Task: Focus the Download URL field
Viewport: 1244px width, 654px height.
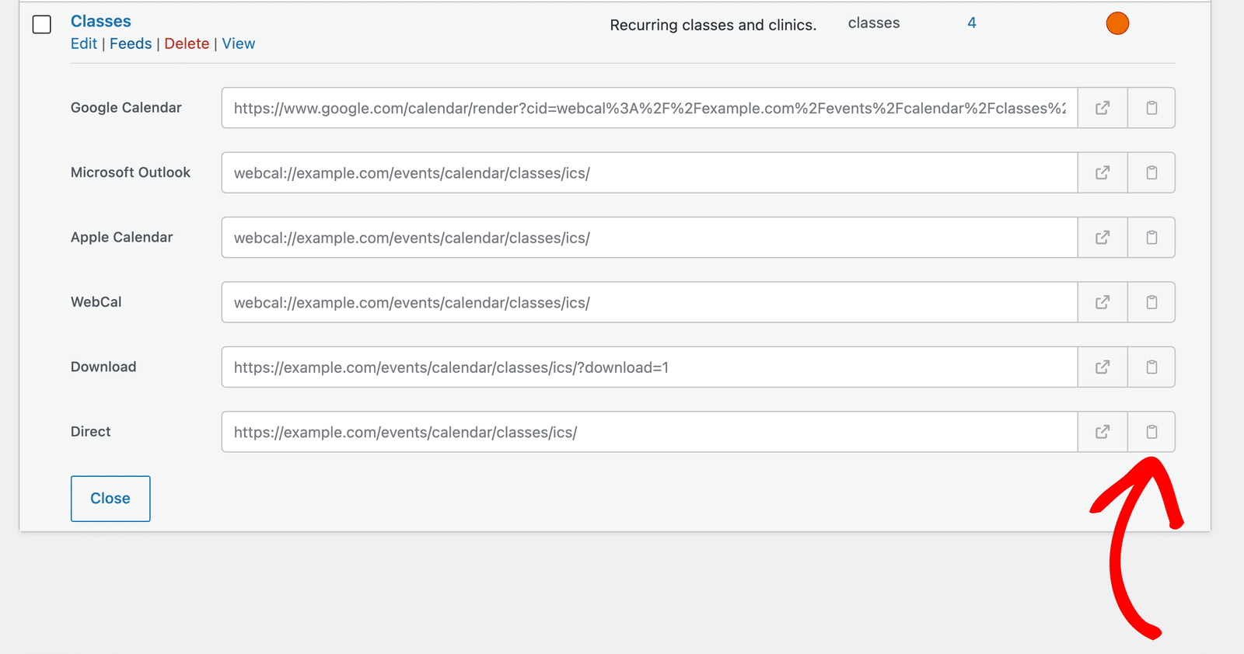Action: pos(649,367)
